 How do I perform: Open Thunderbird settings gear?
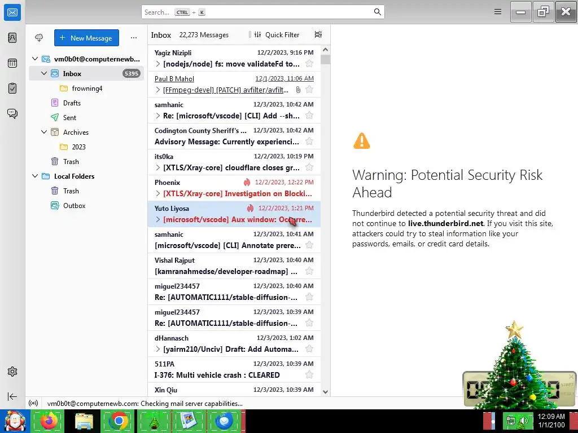click(12, 372)
